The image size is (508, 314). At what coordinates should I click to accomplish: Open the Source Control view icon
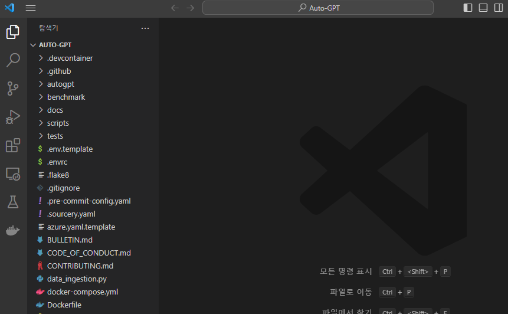tap(13, 89)
